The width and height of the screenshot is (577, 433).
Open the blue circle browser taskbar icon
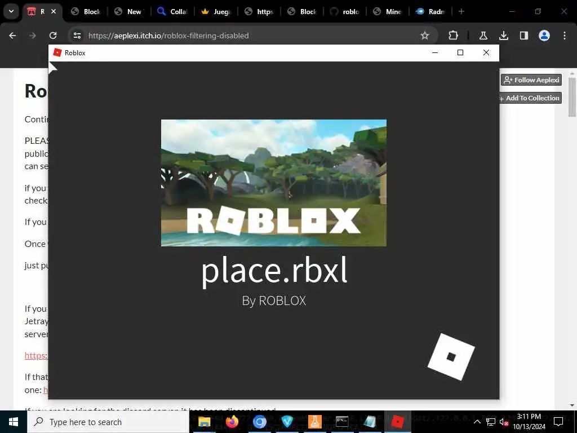(x=259, y=422)
